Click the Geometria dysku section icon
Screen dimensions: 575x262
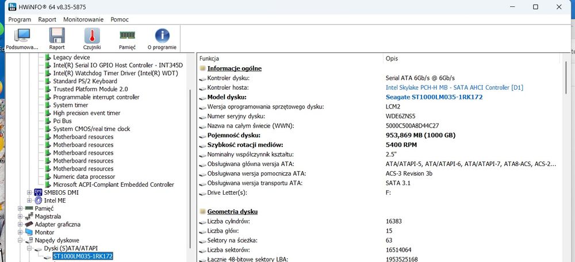pyautogui.click(x=203, y=212)
